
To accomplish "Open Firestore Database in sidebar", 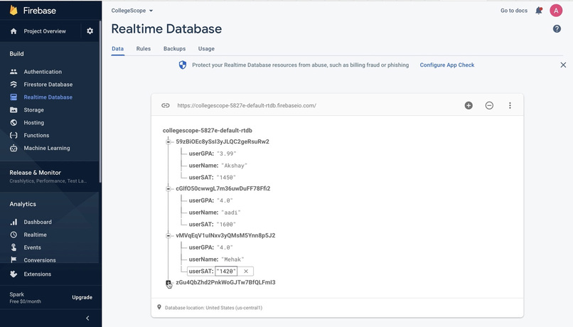I will (x=48, y=85).
